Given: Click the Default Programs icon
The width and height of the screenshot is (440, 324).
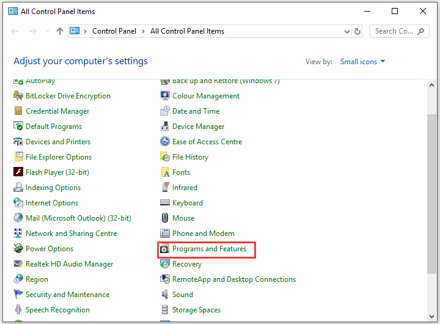Looking at the screenshot, I should click(18, 126).
